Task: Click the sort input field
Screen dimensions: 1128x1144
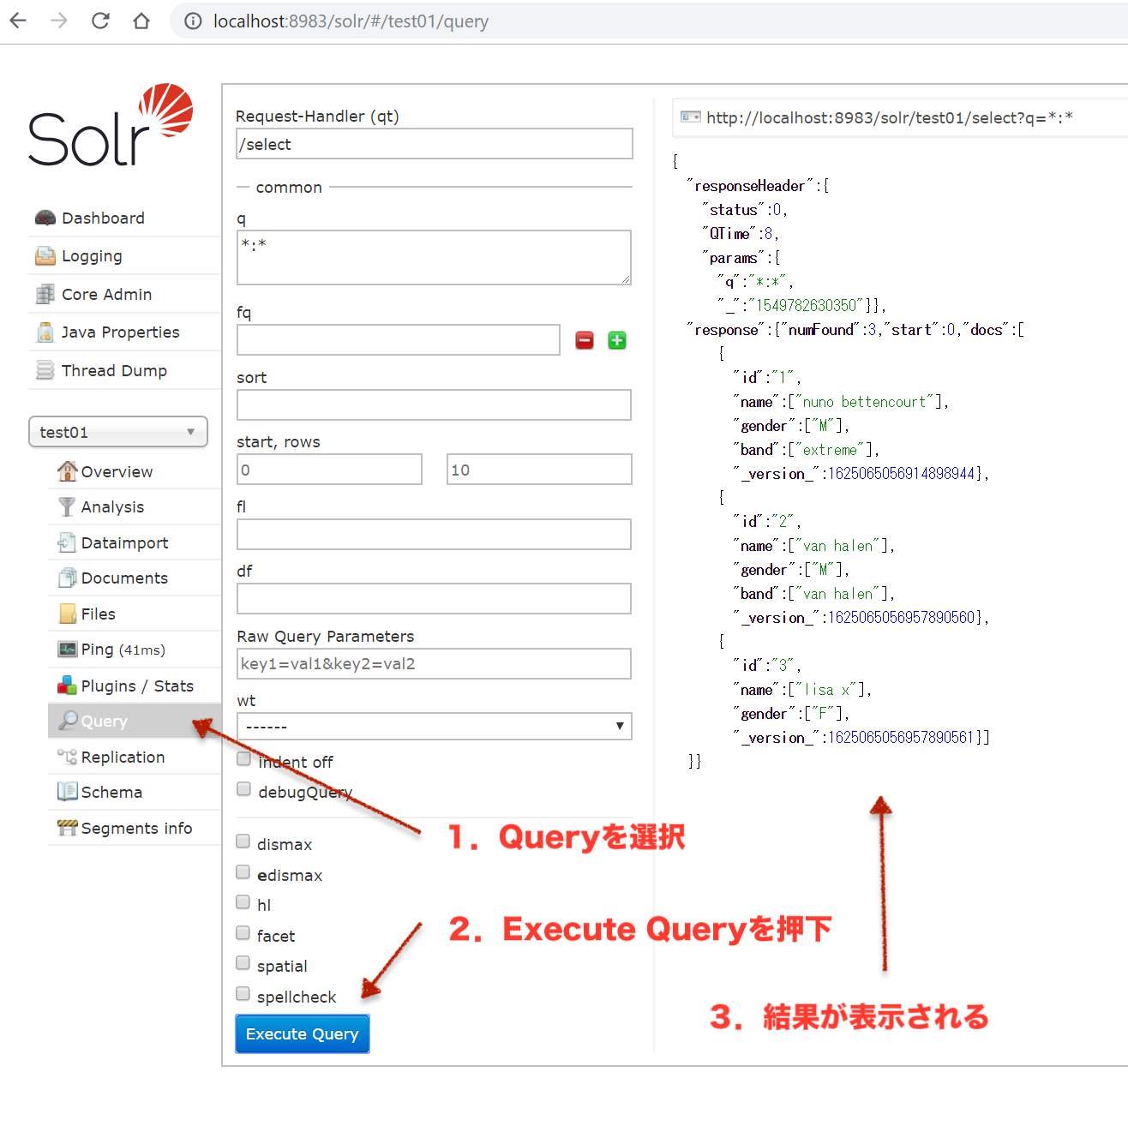Action: click(435, 404)
